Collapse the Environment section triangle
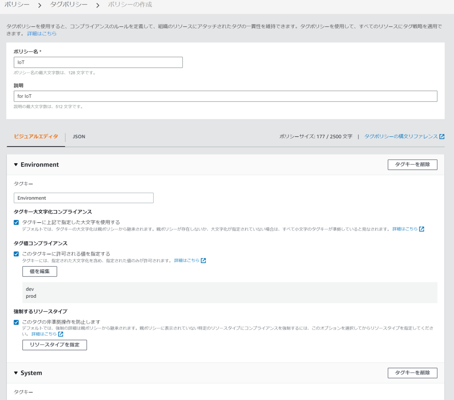454x400 pixels. coord(16,165)
